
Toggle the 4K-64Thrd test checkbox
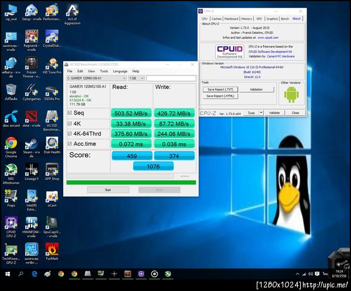pyautogui.click(x=70, y=134)
